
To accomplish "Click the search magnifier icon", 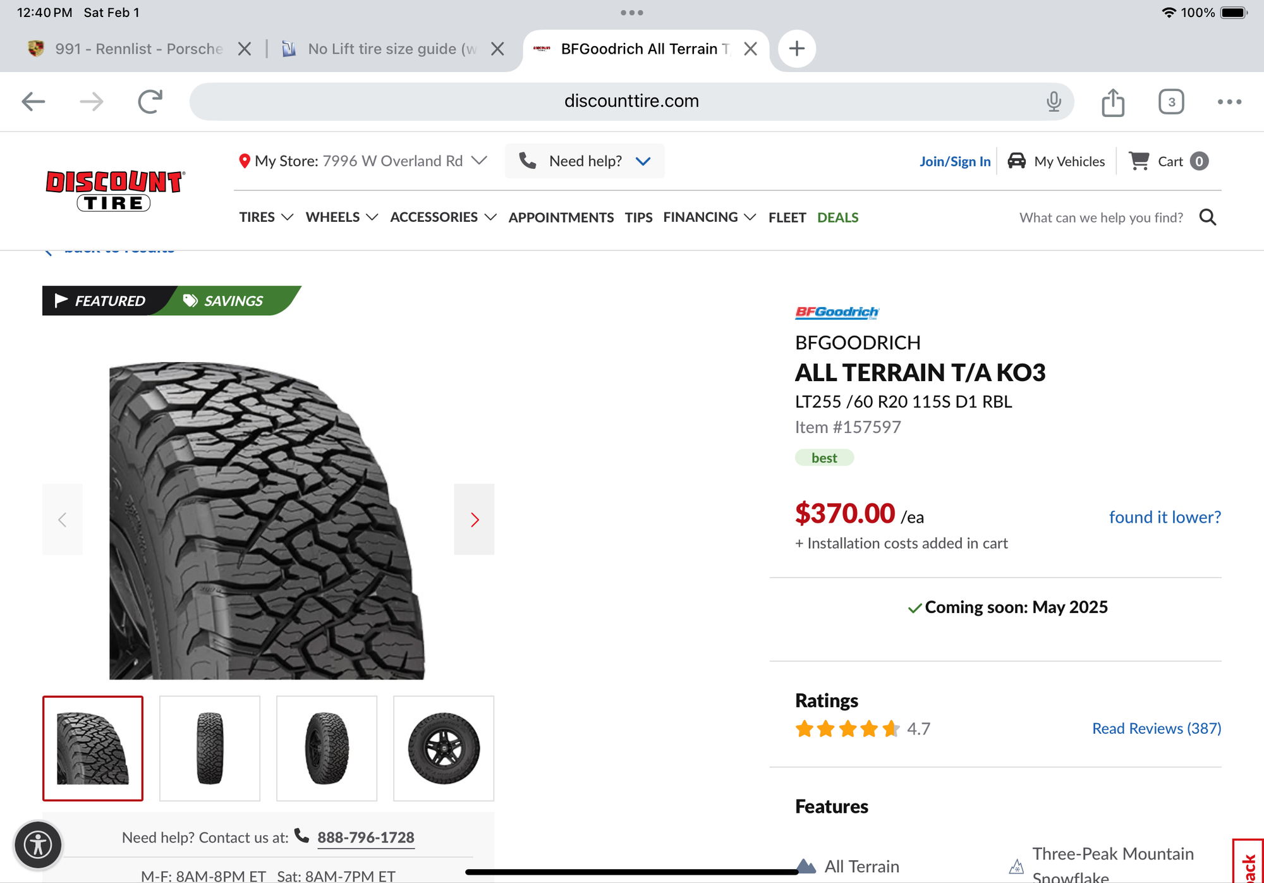I will click(1207, 217).
